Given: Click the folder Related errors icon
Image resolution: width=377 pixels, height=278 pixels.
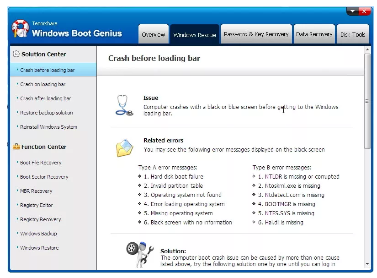Looking at the screenshot, I should (x=124, y=148).
